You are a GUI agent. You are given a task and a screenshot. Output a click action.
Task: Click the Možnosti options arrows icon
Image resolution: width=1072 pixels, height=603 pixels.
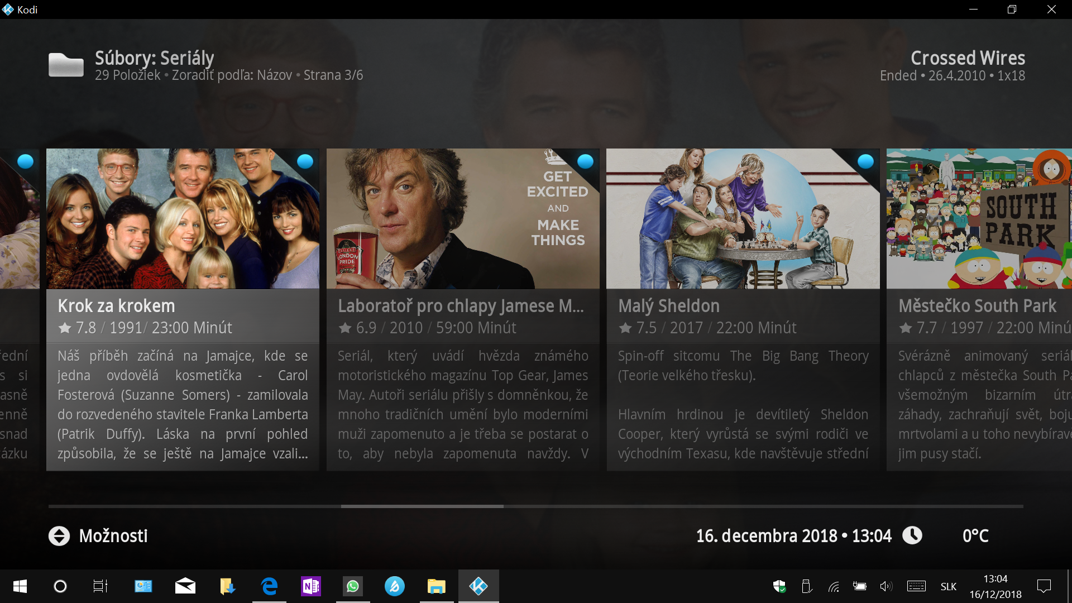point(59,536)
